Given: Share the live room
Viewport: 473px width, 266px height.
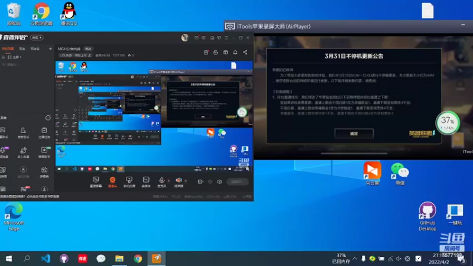Looking at the screenshot, I should click(245, 52).
